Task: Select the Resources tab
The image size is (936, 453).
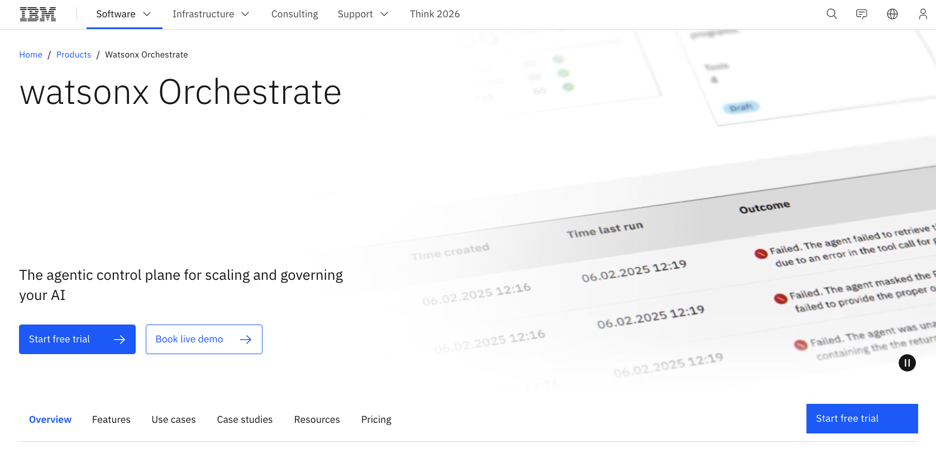Action: (317, 419)
